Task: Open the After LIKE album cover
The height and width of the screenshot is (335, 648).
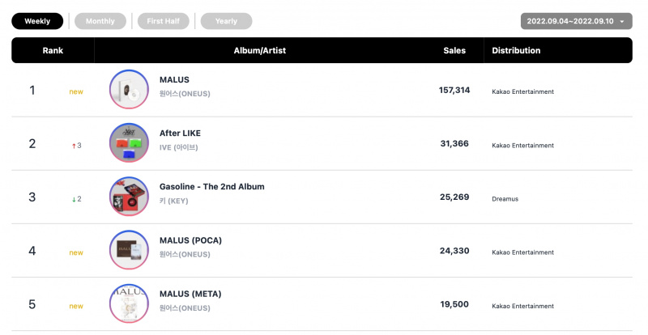Action: 129,143
